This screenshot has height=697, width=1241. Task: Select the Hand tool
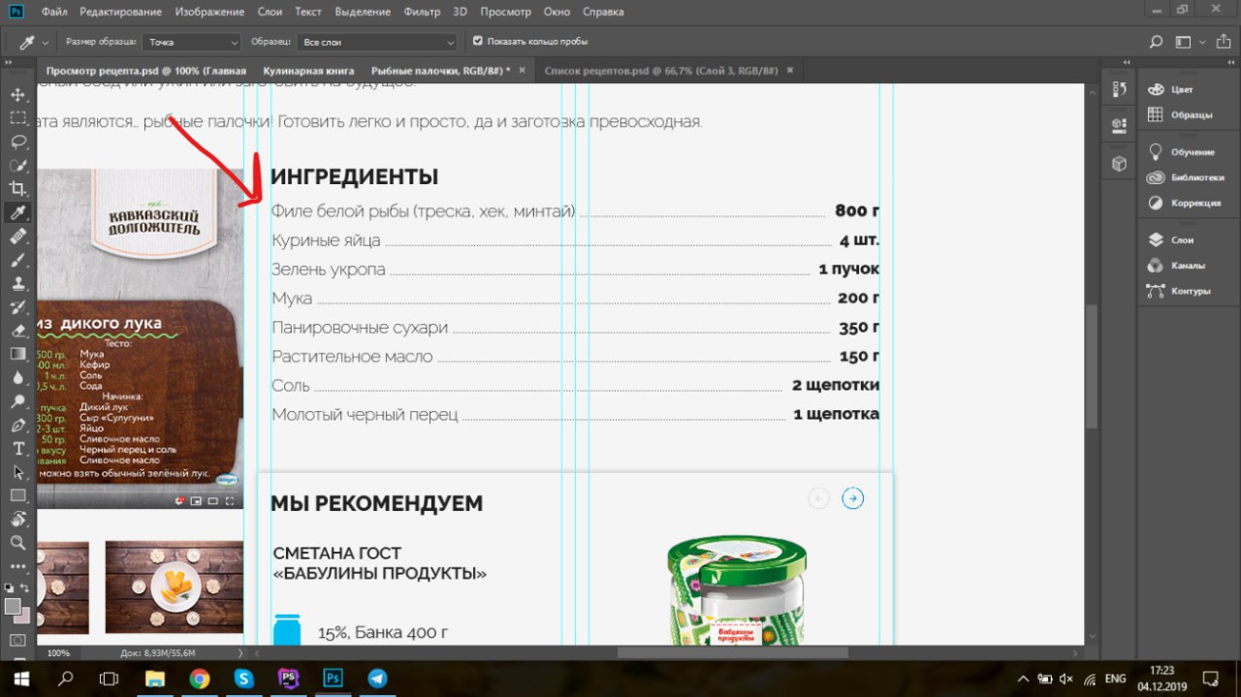17,520
